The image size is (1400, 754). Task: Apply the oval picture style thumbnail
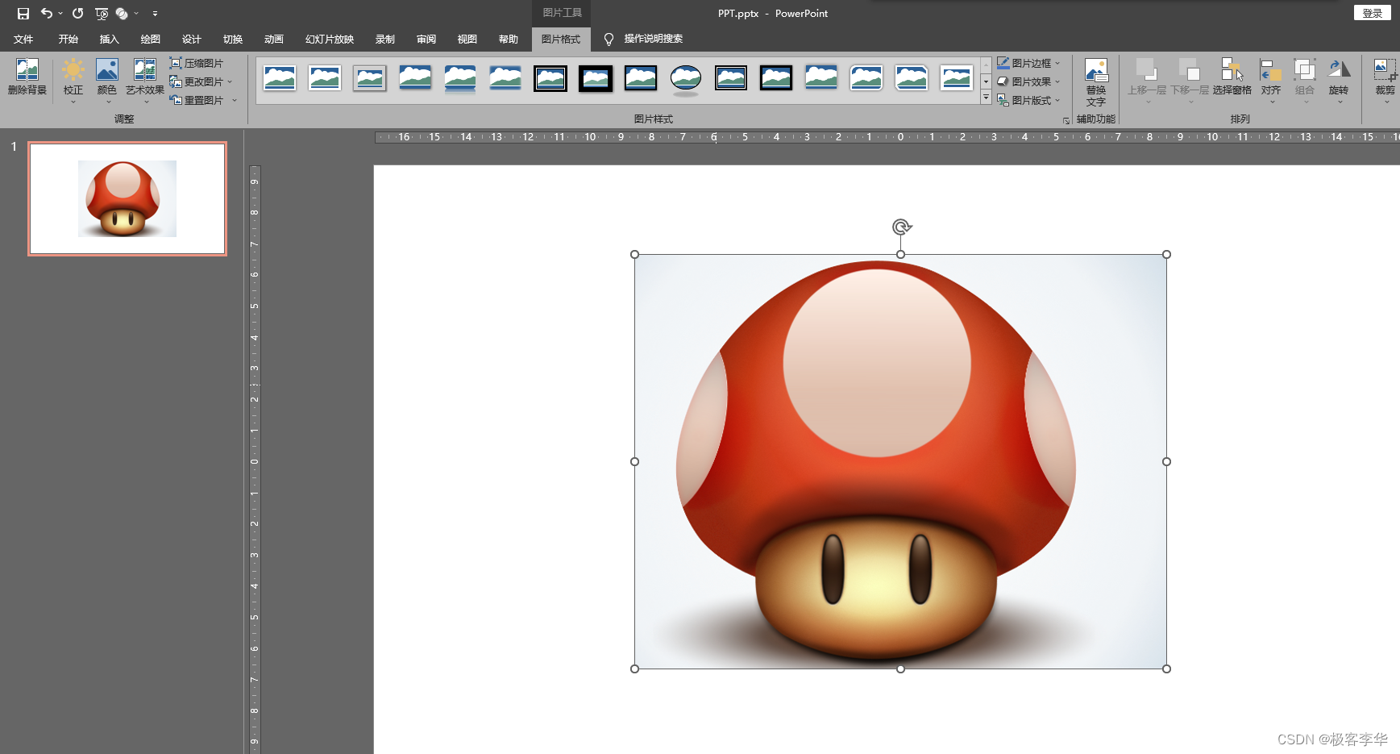point(686,78)
